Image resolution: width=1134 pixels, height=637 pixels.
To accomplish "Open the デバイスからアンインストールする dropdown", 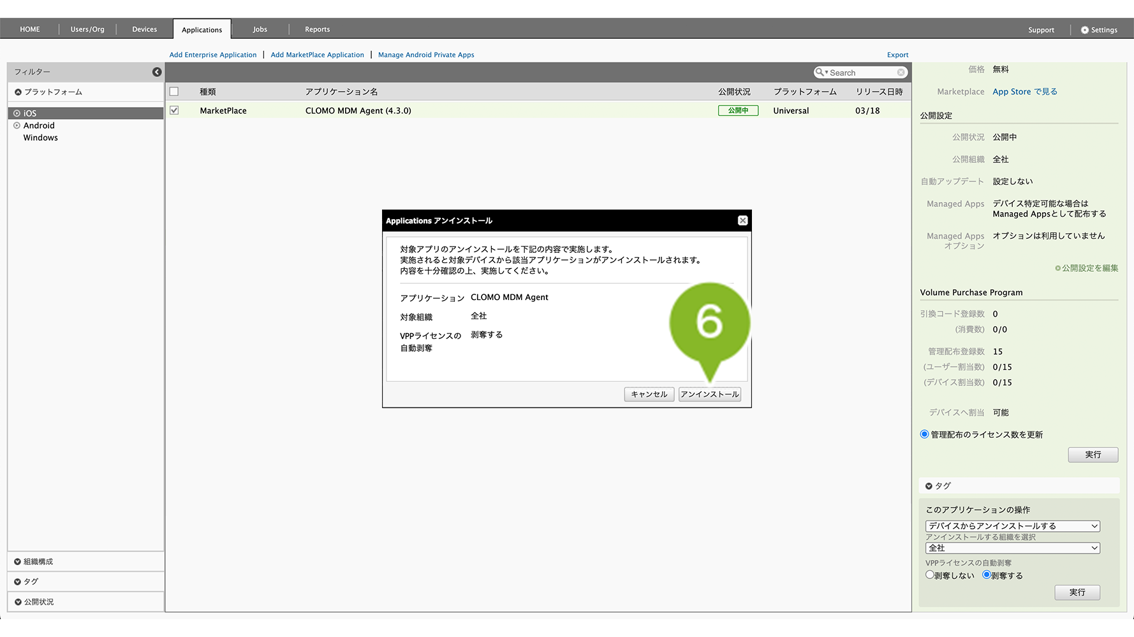I will coord(1013,526).
